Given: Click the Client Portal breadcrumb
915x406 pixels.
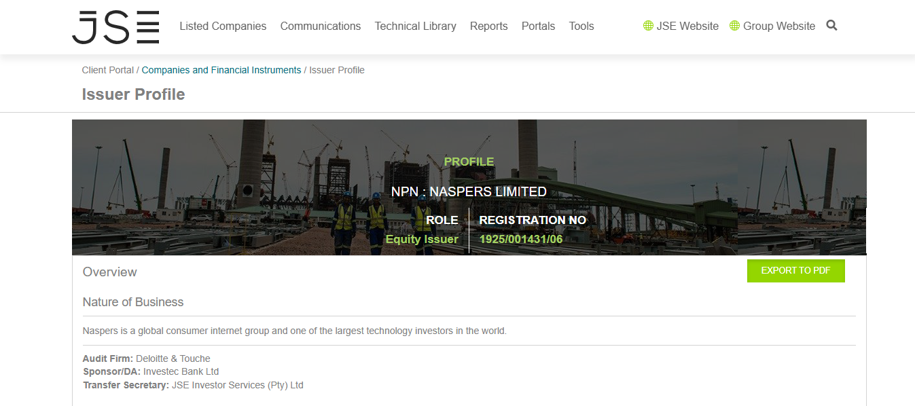Looking at the screenshot, I should pos(108,70).
